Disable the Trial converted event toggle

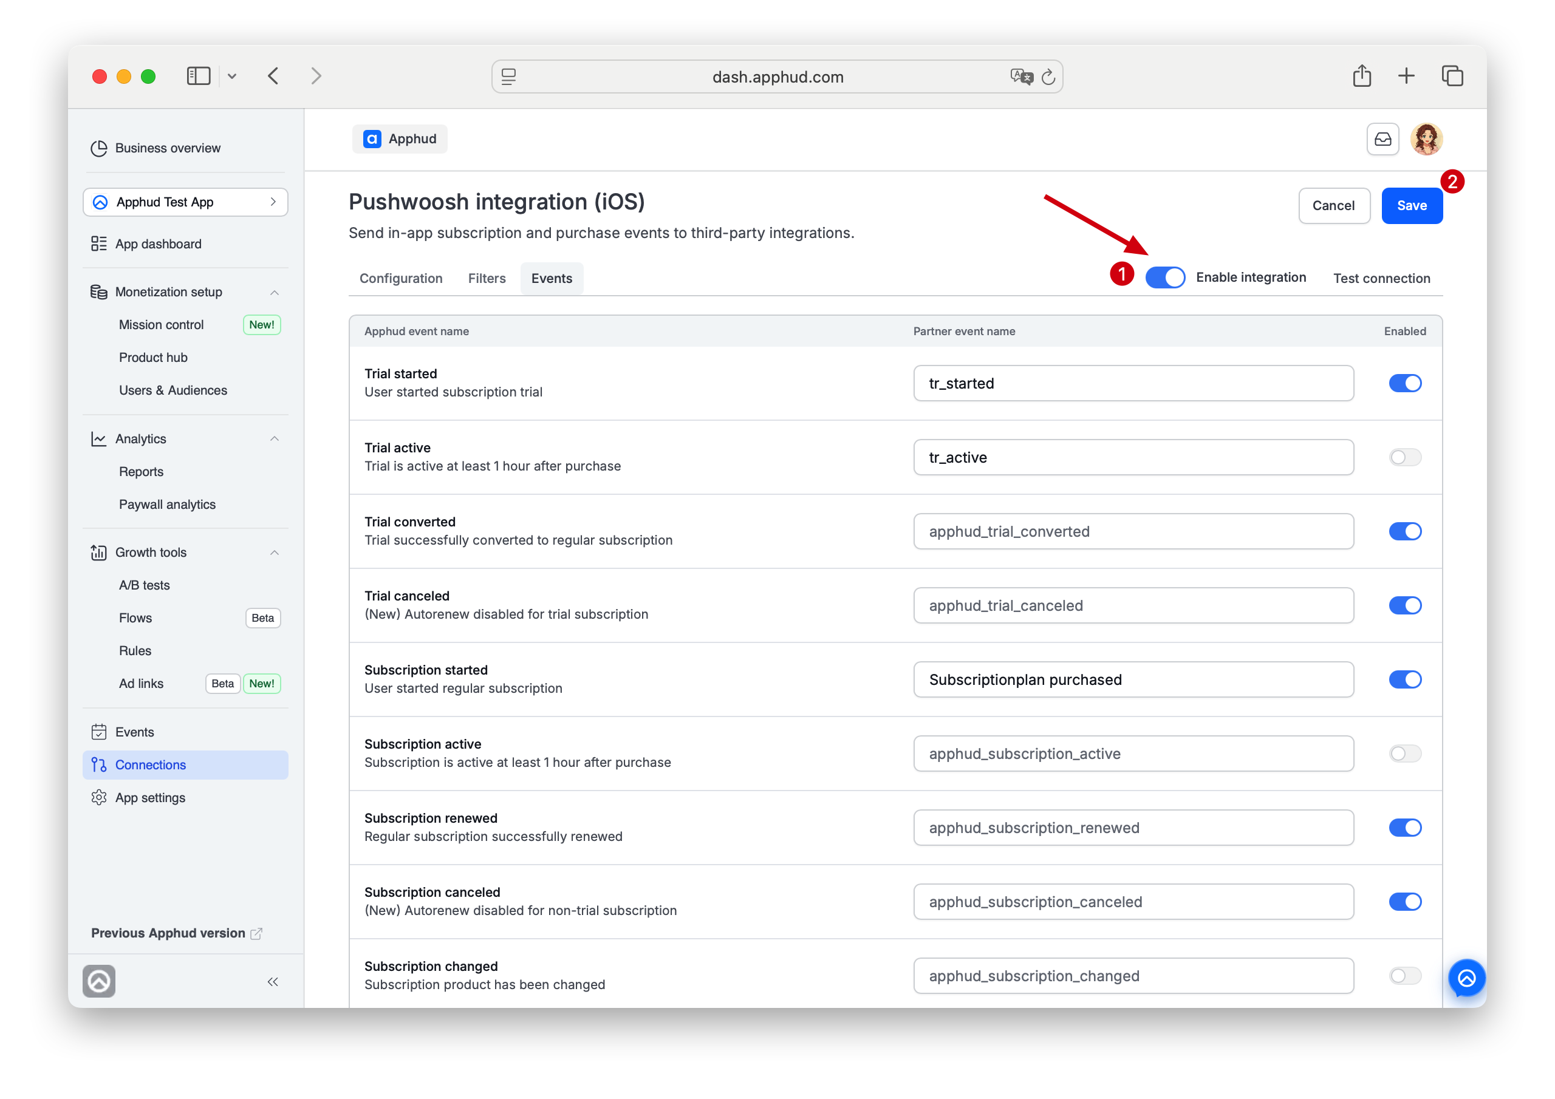tap(1404, 531)
